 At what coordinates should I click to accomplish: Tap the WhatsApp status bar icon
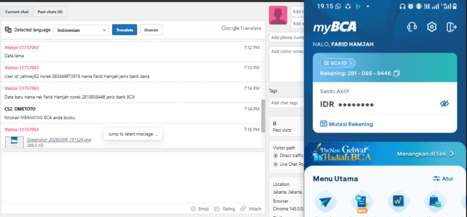tap(338, 6)
